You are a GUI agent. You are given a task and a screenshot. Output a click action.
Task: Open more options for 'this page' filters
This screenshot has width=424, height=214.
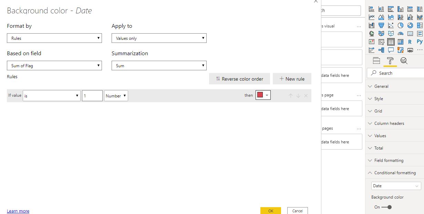click(x=359, y=95)
